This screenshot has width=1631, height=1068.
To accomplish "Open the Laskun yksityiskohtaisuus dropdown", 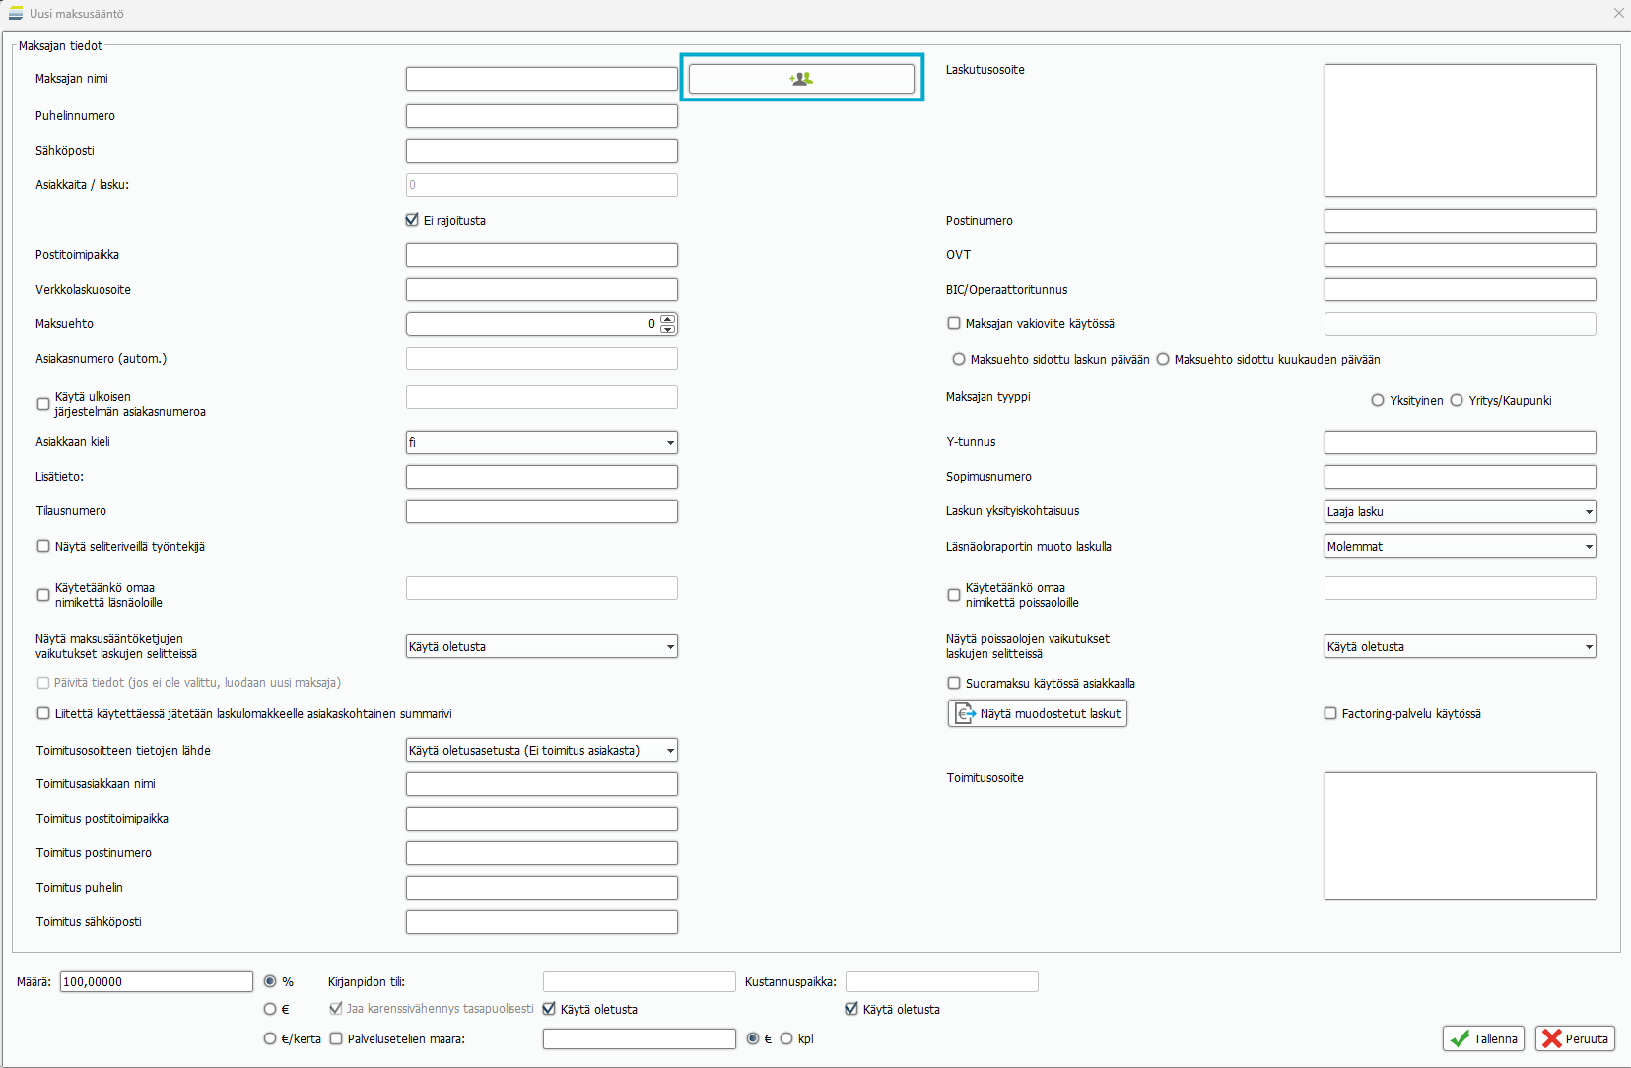I will [1461, 511].
